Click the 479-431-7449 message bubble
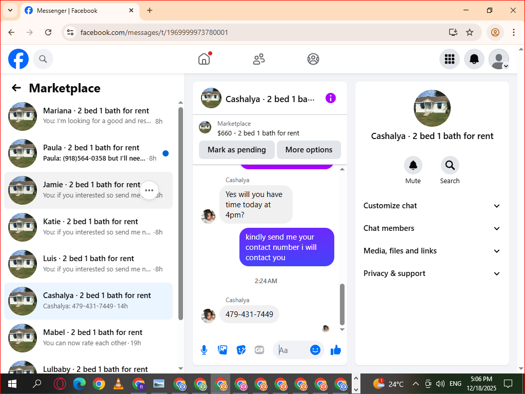The image size is (525, 394). [249, 314]
